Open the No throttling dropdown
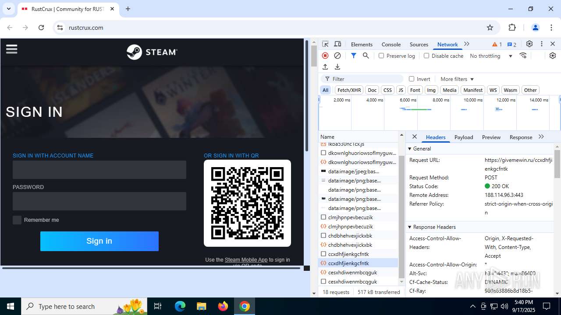The height and width of the screenshot is (315, 561). 491,56
